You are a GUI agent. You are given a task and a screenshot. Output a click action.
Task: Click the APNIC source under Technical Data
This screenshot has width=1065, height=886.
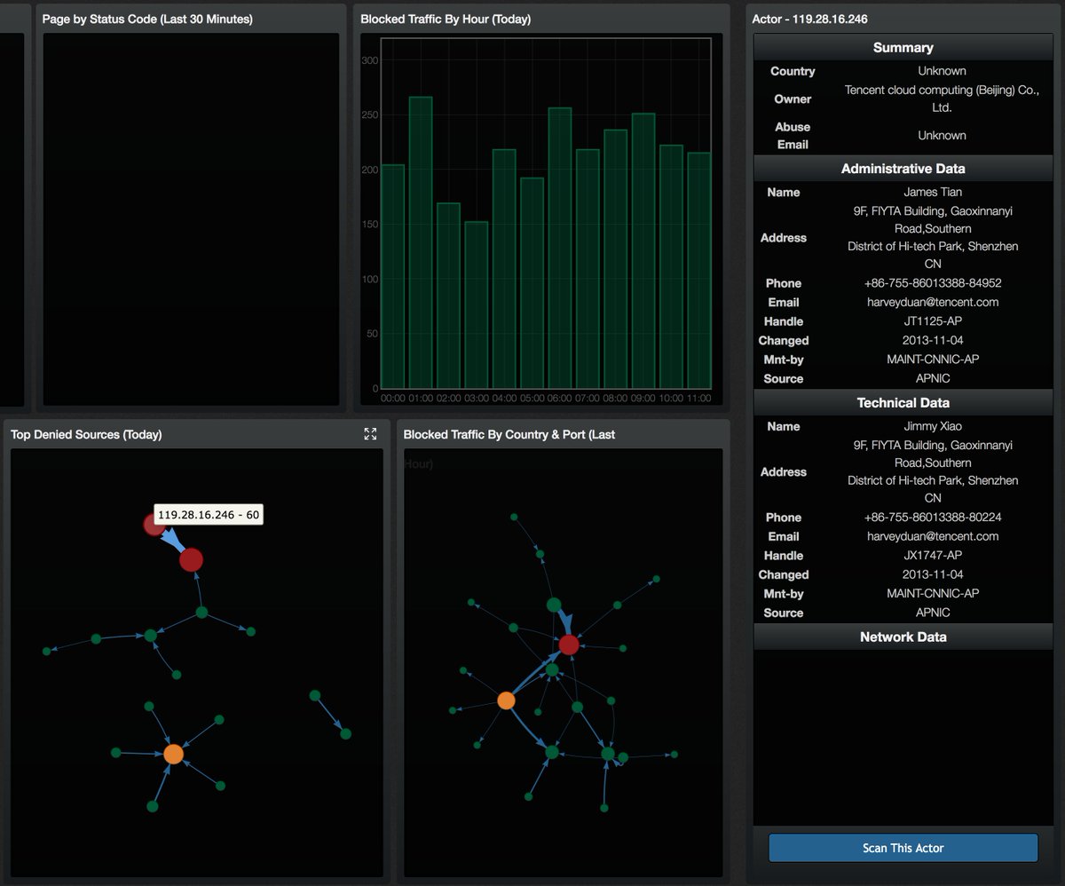933,613
